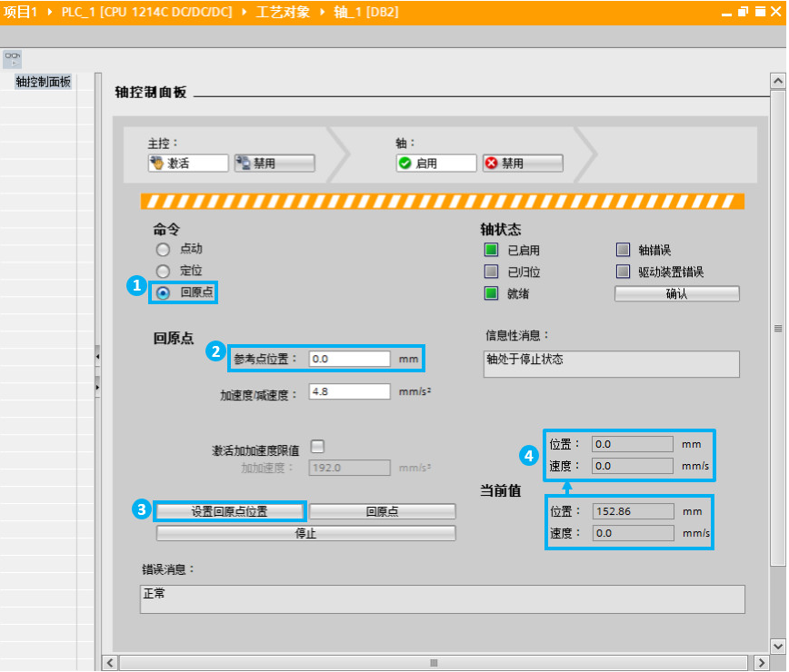The height and width of the screenshot is (672, 789).
Task: Click 工艺对象 in the title breadcrumb
Action: click(283, 12)
